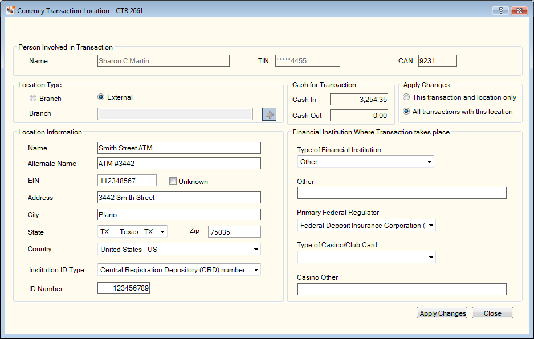
Task: Select the External location type
Action: pos(101,97)
